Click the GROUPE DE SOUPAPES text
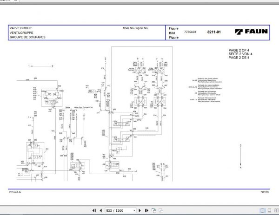 (27, 37)
